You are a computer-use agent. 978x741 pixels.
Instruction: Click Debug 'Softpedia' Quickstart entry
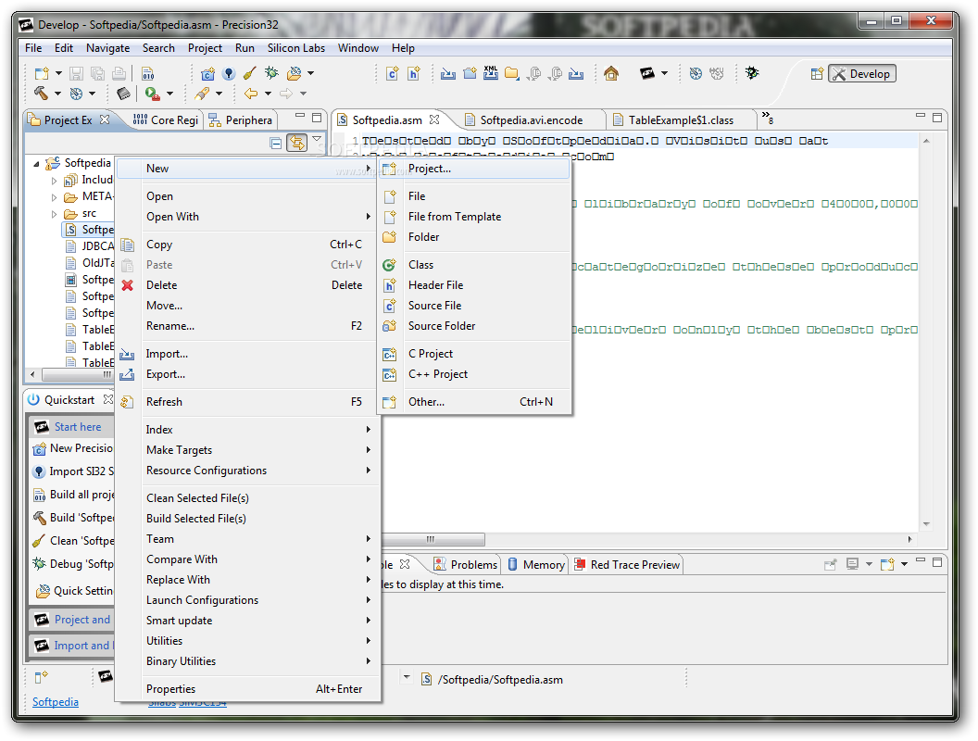(x=72, y=564)
